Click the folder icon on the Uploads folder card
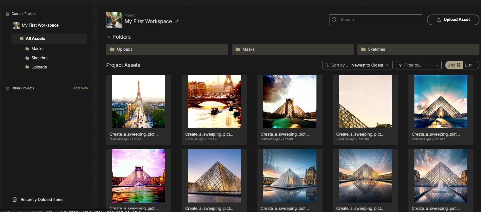 112,49
